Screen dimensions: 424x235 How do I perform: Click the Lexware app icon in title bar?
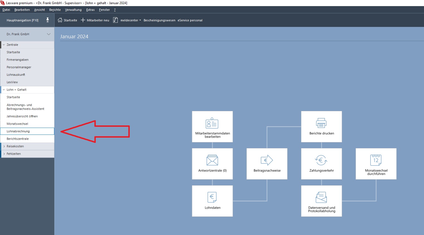click(3, 3)
